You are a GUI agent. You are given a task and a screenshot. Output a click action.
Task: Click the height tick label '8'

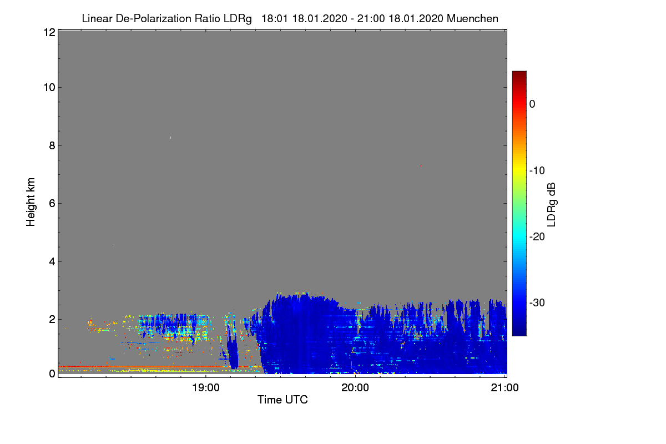(51, 145)
